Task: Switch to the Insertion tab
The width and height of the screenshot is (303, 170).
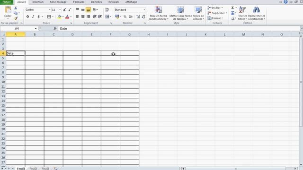Action: tap(38, 2)
